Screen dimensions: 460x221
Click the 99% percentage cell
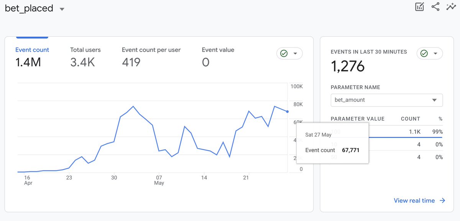(x=438, y=132)
